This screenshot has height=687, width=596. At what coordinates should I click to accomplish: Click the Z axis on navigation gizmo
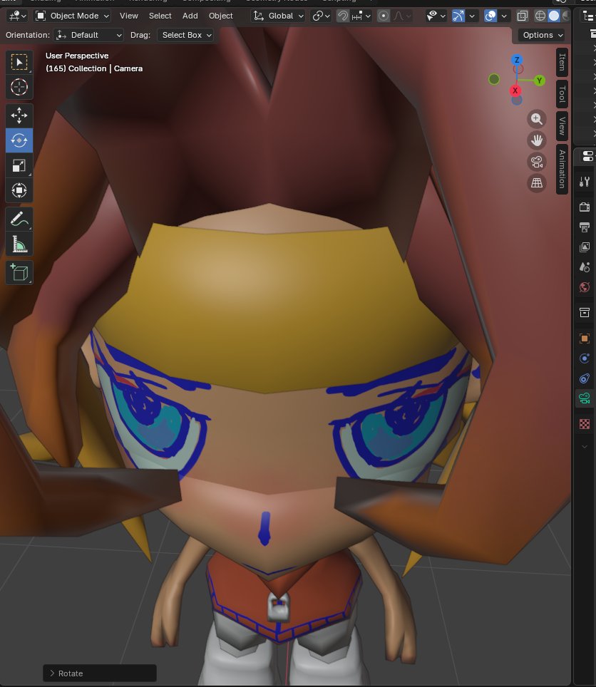(517, 60)
